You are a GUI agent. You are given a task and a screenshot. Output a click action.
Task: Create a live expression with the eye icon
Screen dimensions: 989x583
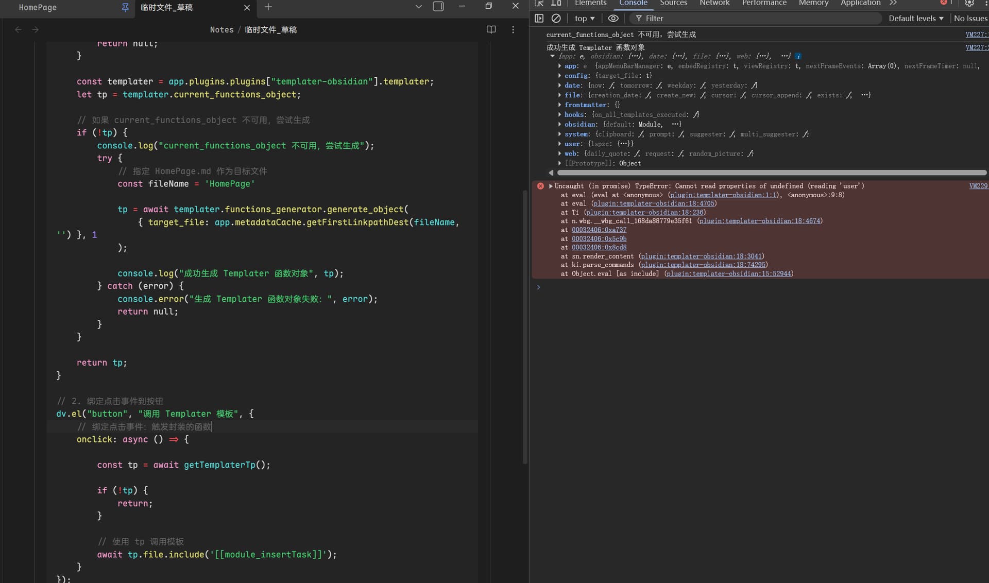click(613, 18)
